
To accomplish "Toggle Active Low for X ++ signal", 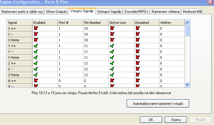I will [x=112, y=28].
